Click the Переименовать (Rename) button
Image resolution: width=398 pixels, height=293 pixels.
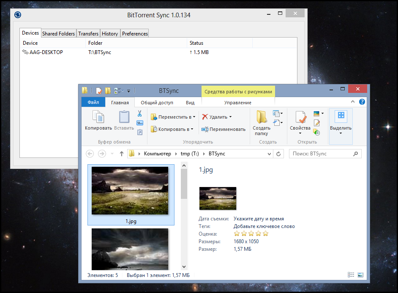[223, 129]
